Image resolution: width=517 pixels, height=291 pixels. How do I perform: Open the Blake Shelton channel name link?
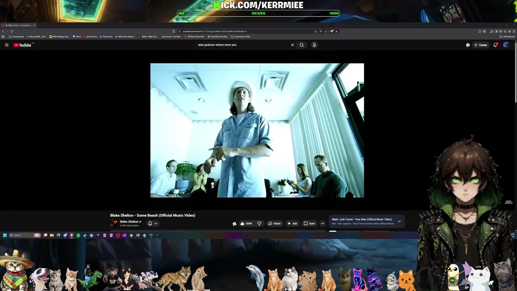(x=129, y=221)
